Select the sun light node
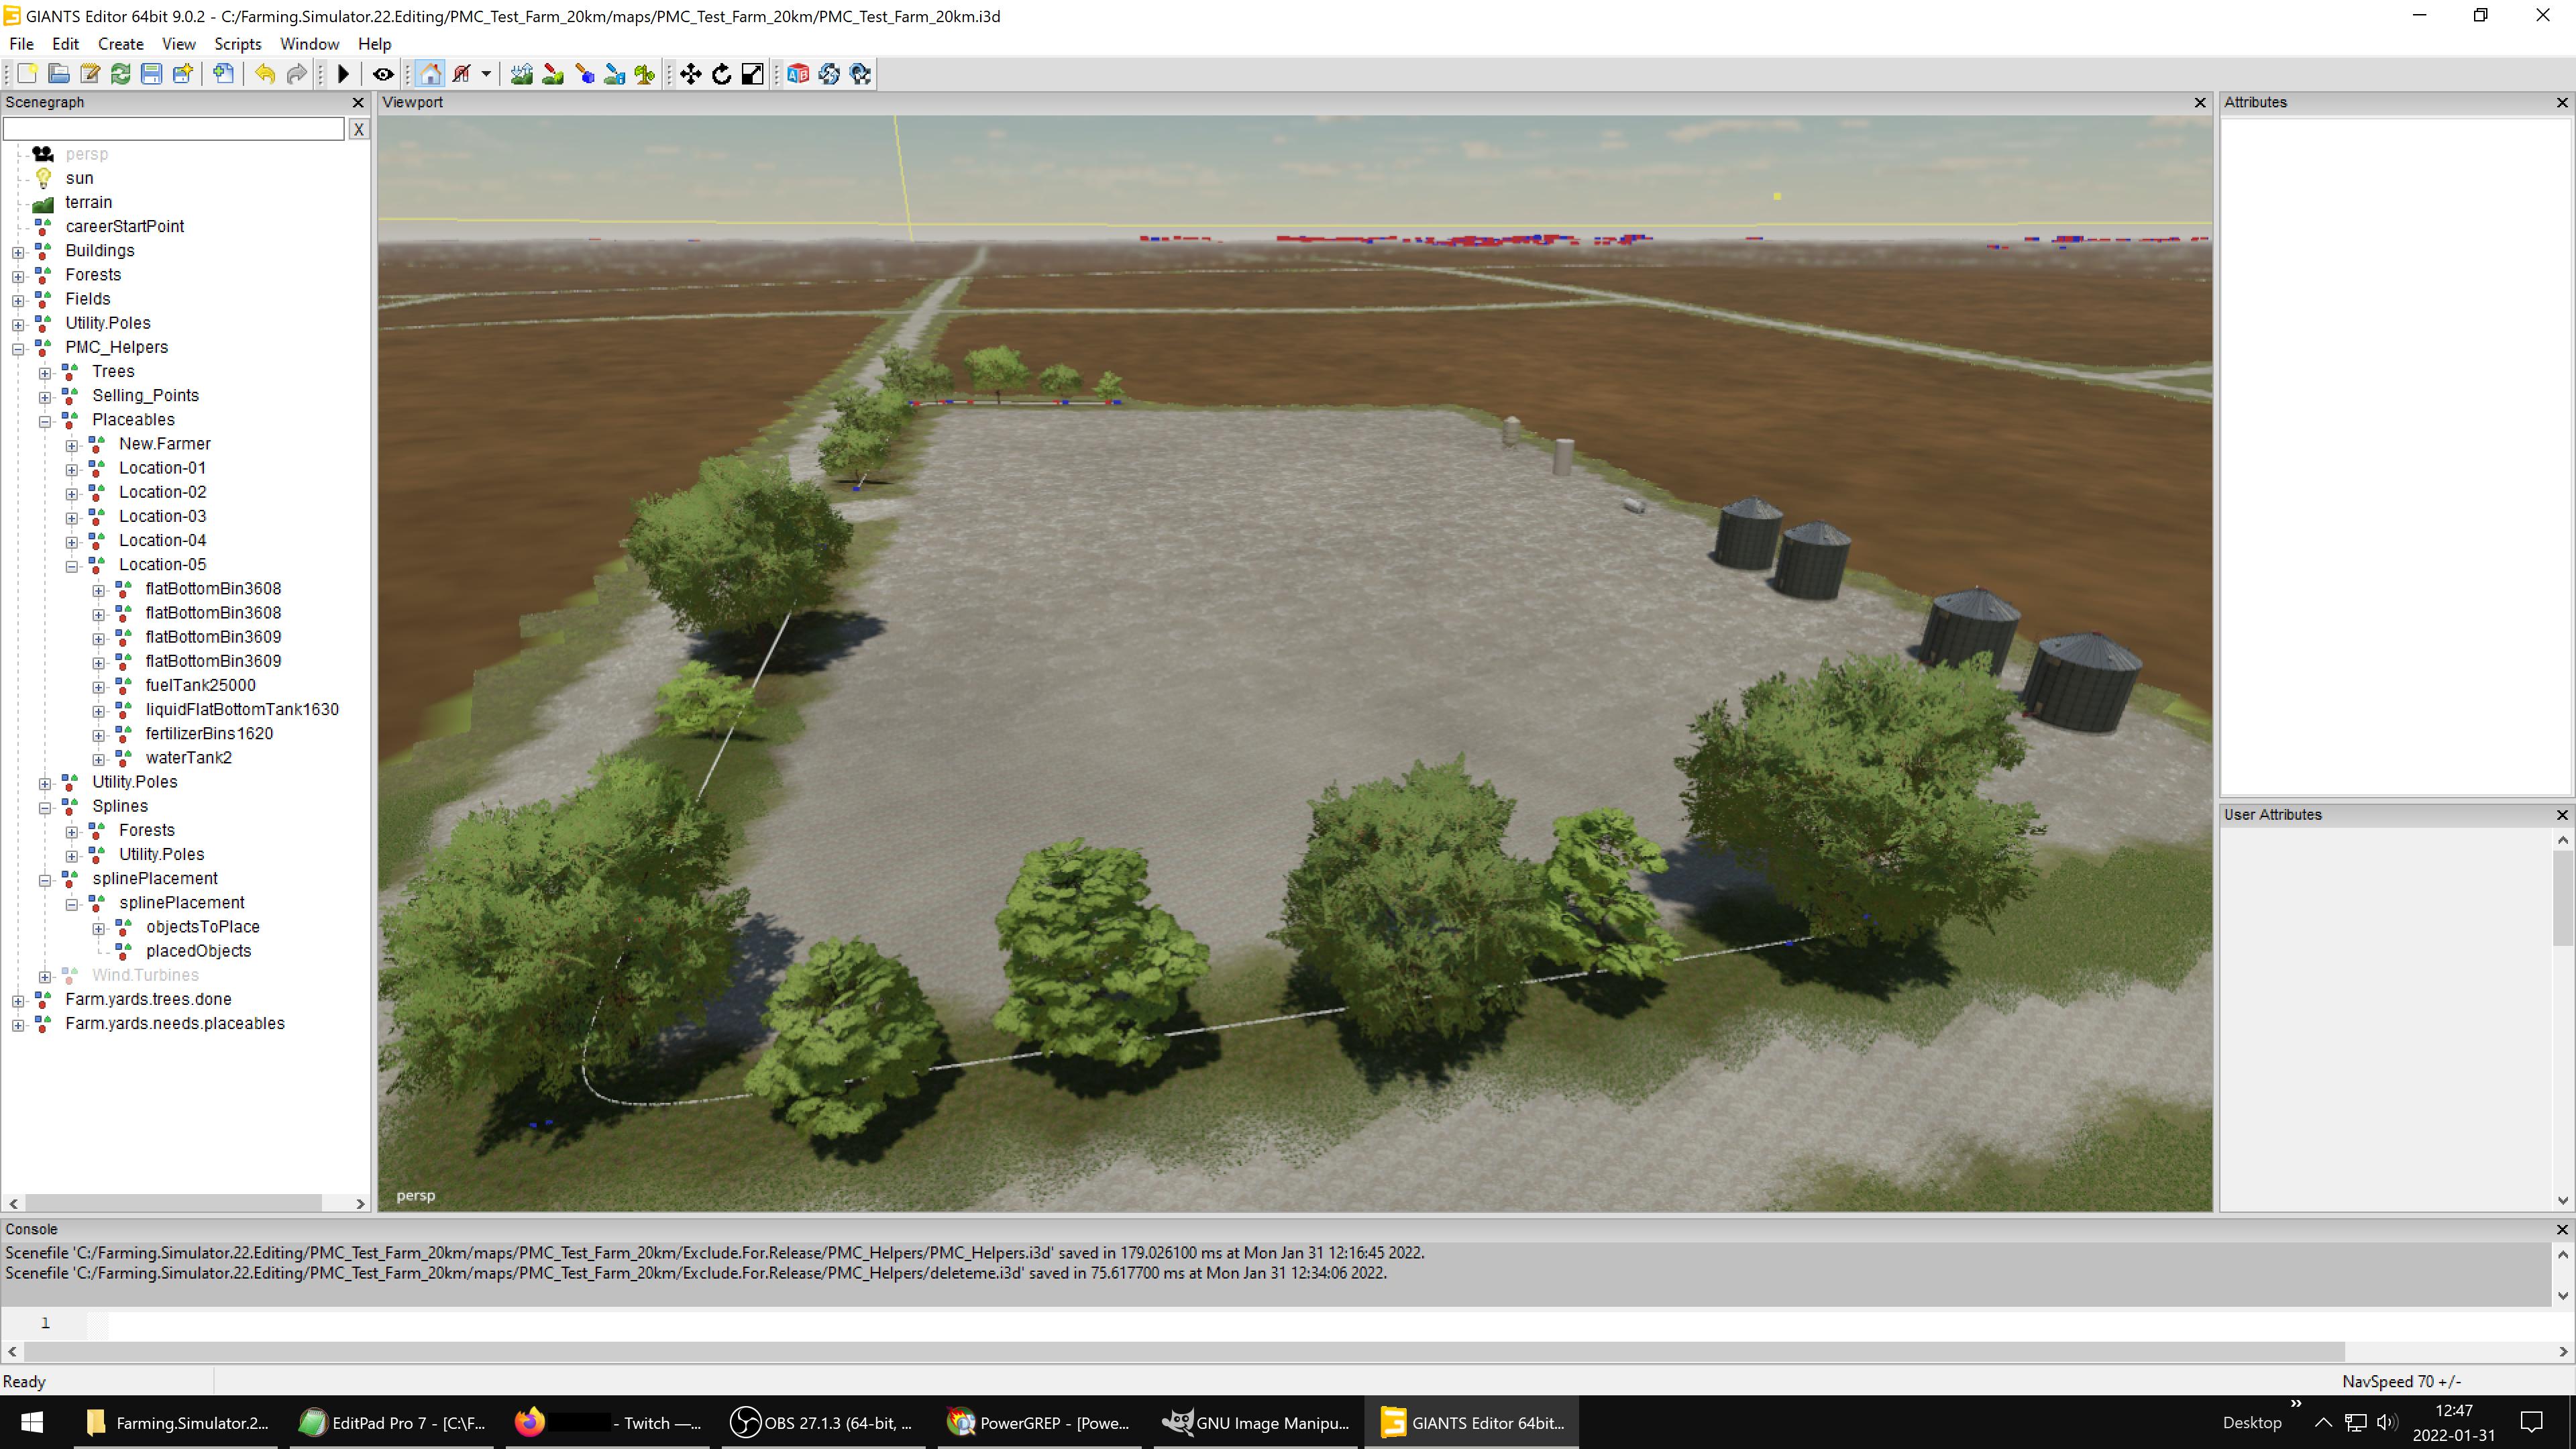Viewport: 2576px width, 1449px height. point(80,178)
